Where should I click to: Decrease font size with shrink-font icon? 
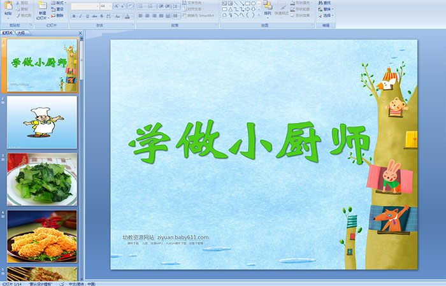click(x=123, y=6)
